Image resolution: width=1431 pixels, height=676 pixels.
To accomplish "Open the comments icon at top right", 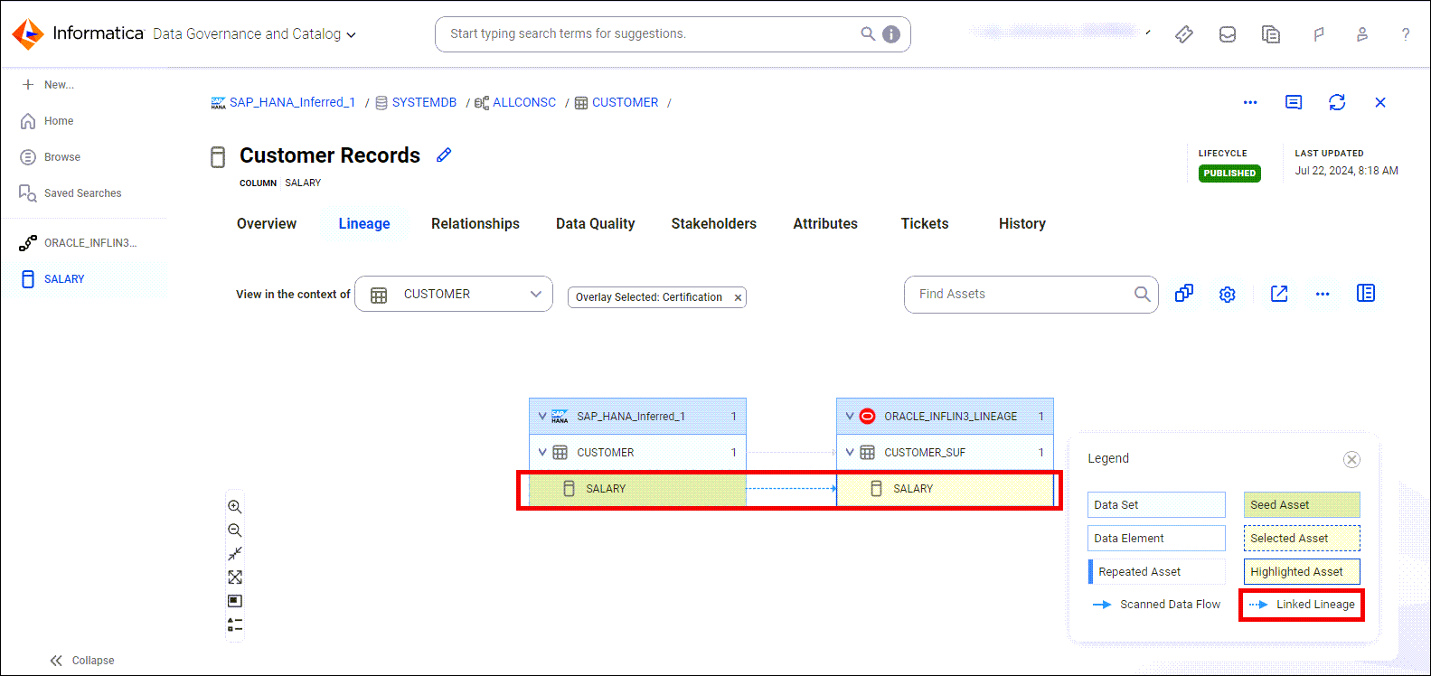I will pos(1294,102).
